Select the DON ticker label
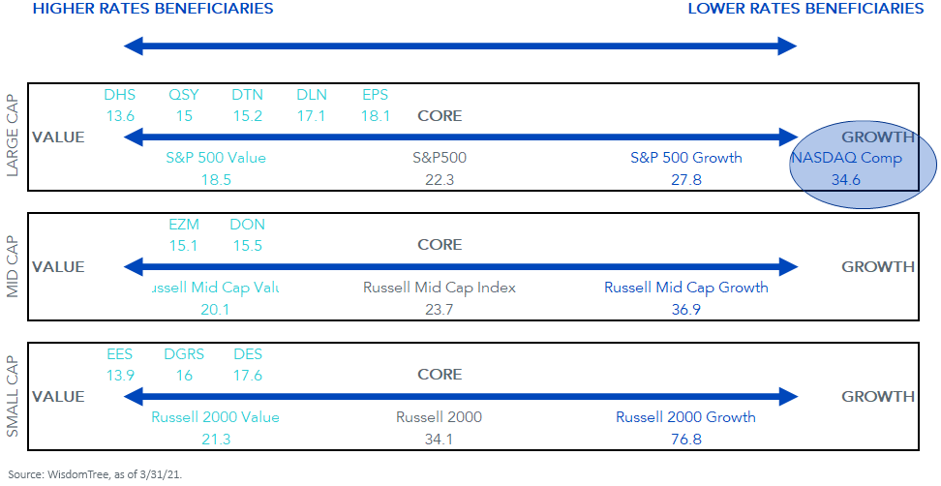The width and height of the screenshot is (941, 486). pyautogui.click(x=247, y=225)
